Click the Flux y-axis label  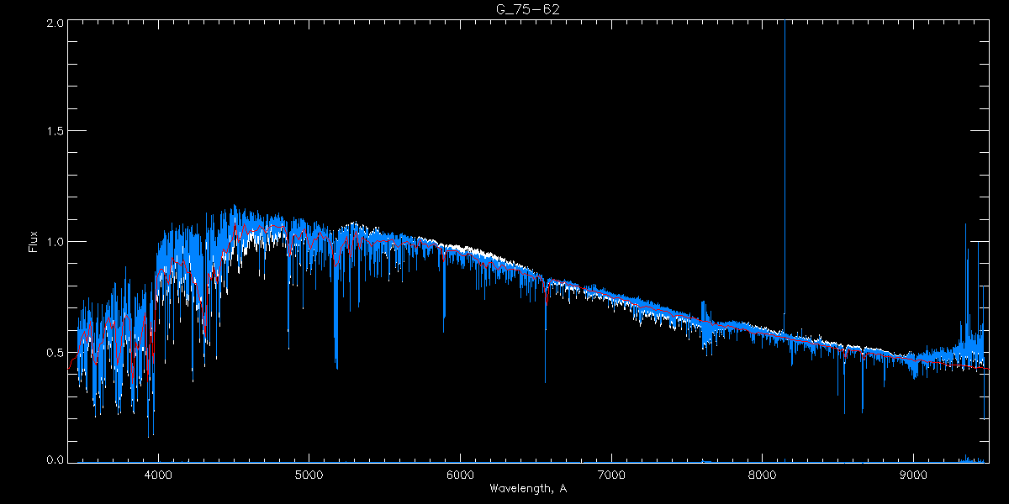[34, 242]
